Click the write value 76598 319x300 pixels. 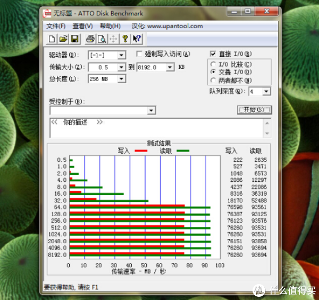click(235, 207)
